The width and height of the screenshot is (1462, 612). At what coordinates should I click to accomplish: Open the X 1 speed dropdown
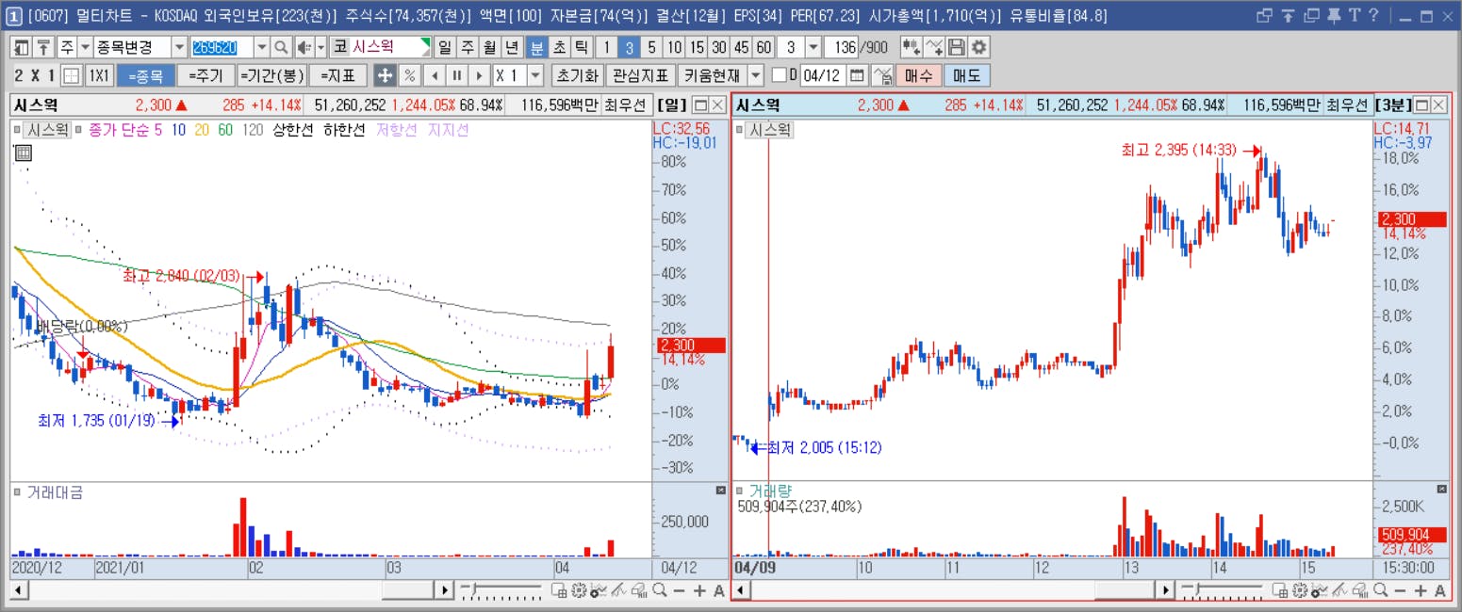pos(535,75)
